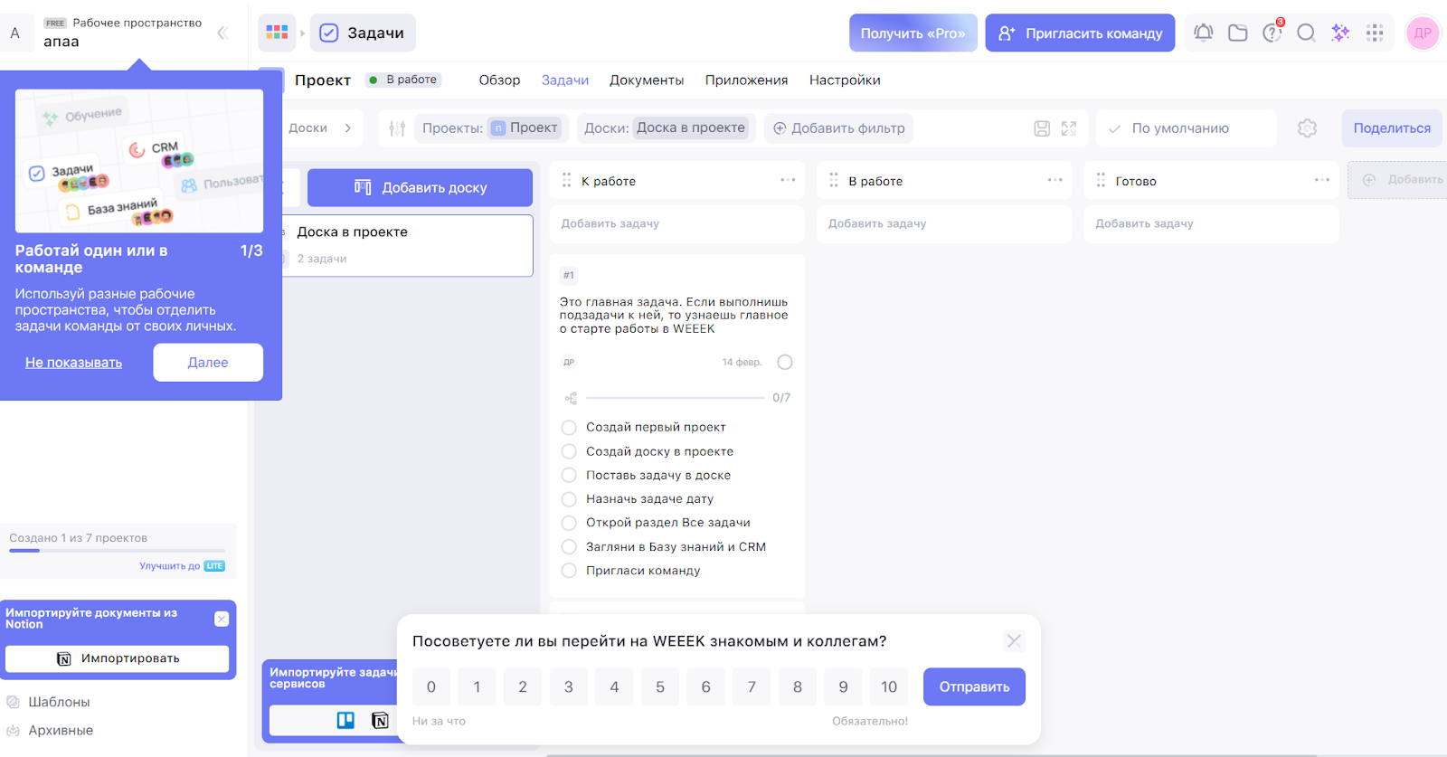The width and height of the screenshot is (1447, 757).
Task: Open search magnifier icon
Action: pos(1306,33)
